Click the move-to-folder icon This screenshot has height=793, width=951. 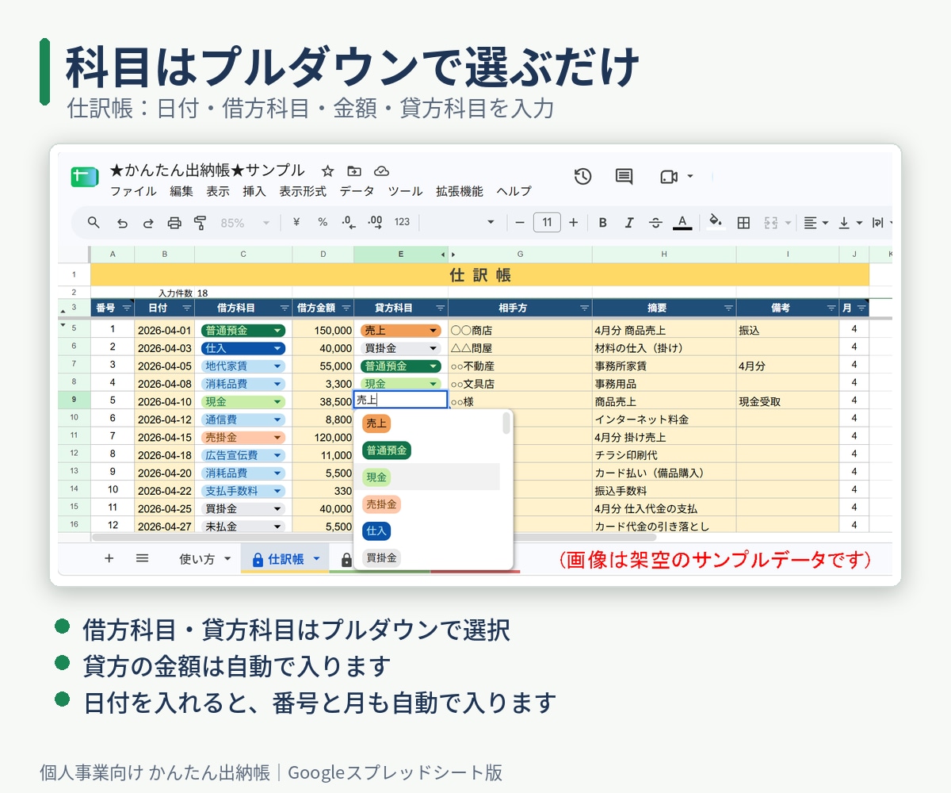[354, 170]
